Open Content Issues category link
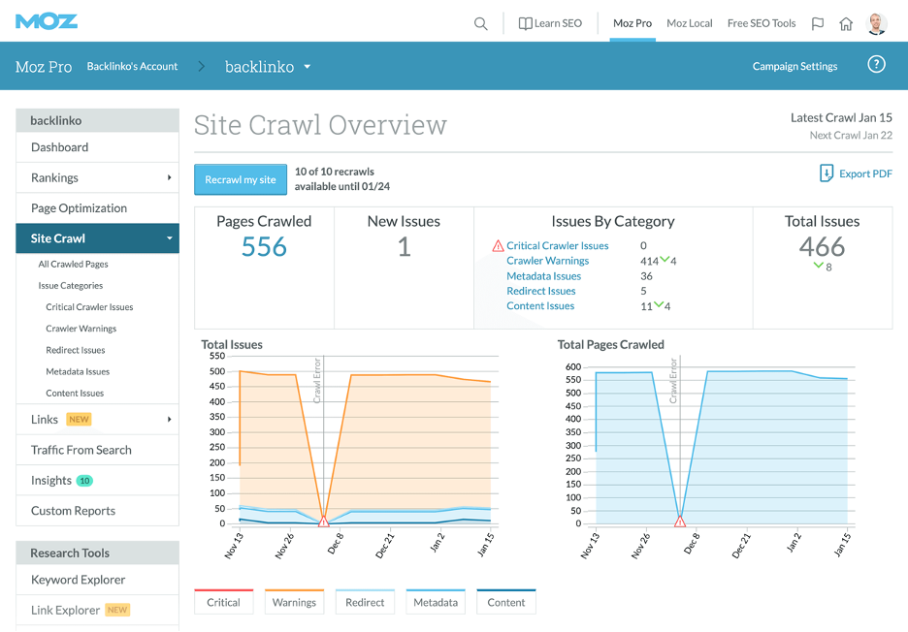The height and width of the screenshot is (632, 908). 540,305
